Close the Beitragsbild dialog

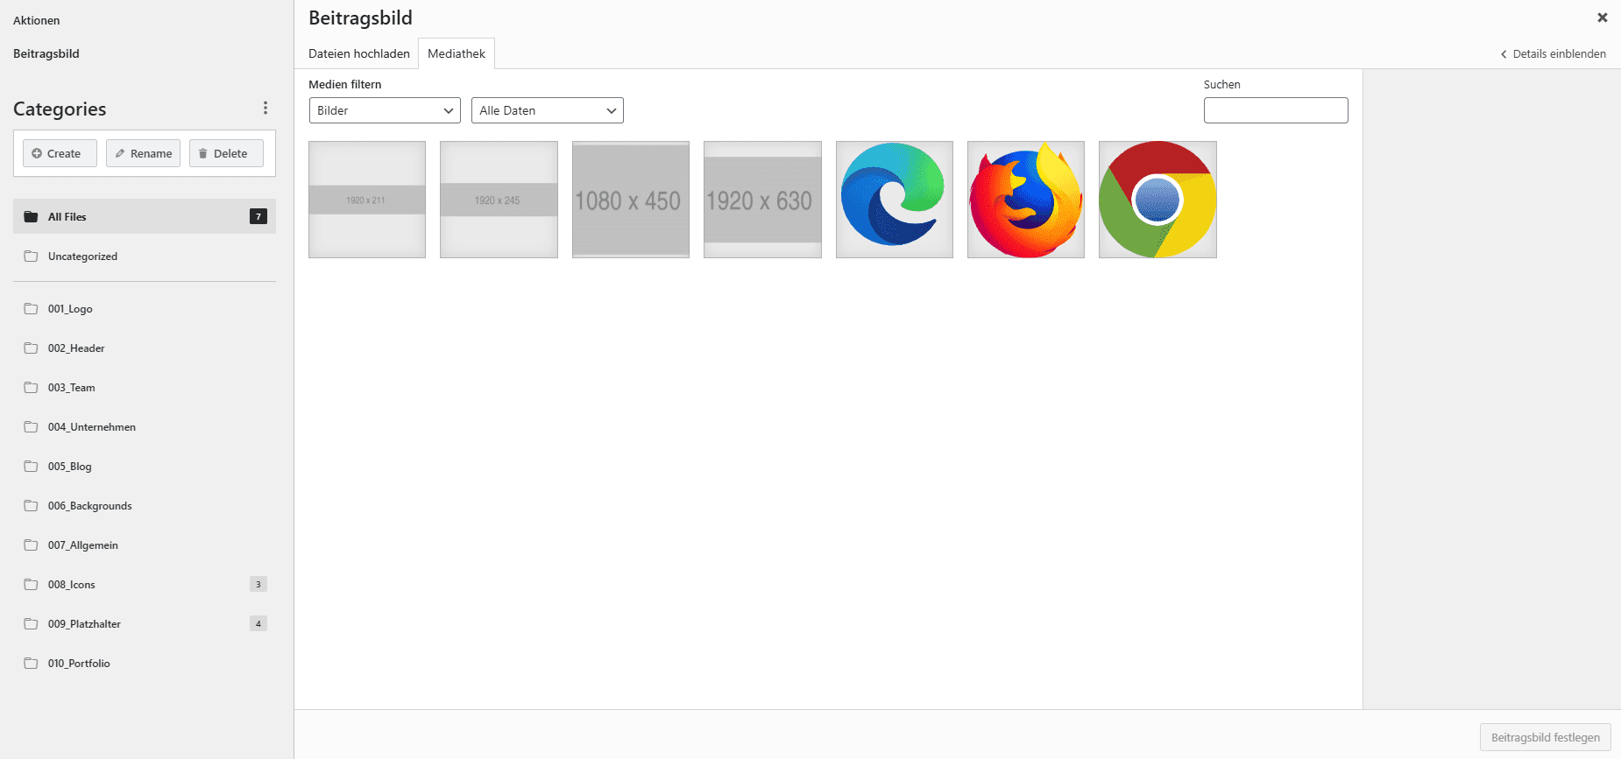(1603, 18)
